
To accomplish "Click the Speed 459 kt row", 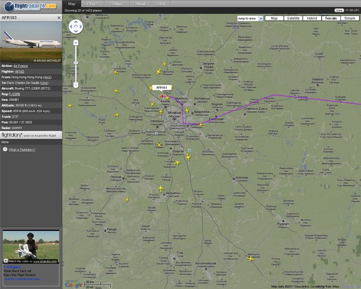I will click(x=31, y=111).
